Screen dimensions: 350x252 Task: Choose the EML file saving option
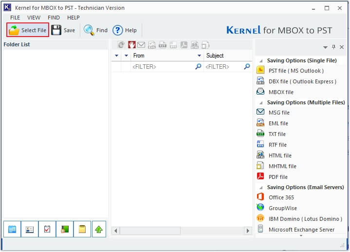coord(278,123)
